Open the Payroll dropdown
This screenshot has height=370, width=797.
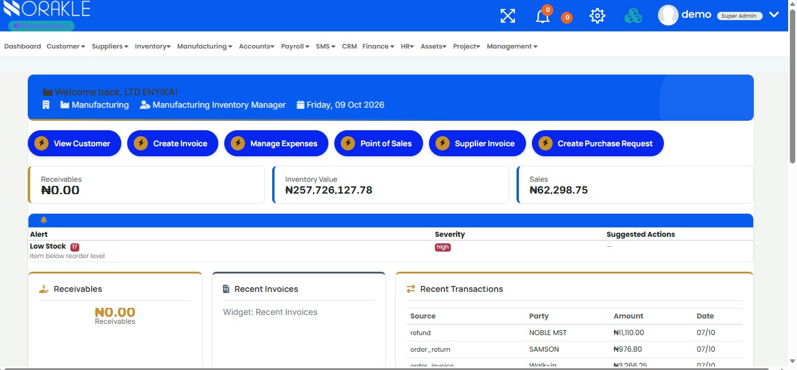click(x=295, y=46)
